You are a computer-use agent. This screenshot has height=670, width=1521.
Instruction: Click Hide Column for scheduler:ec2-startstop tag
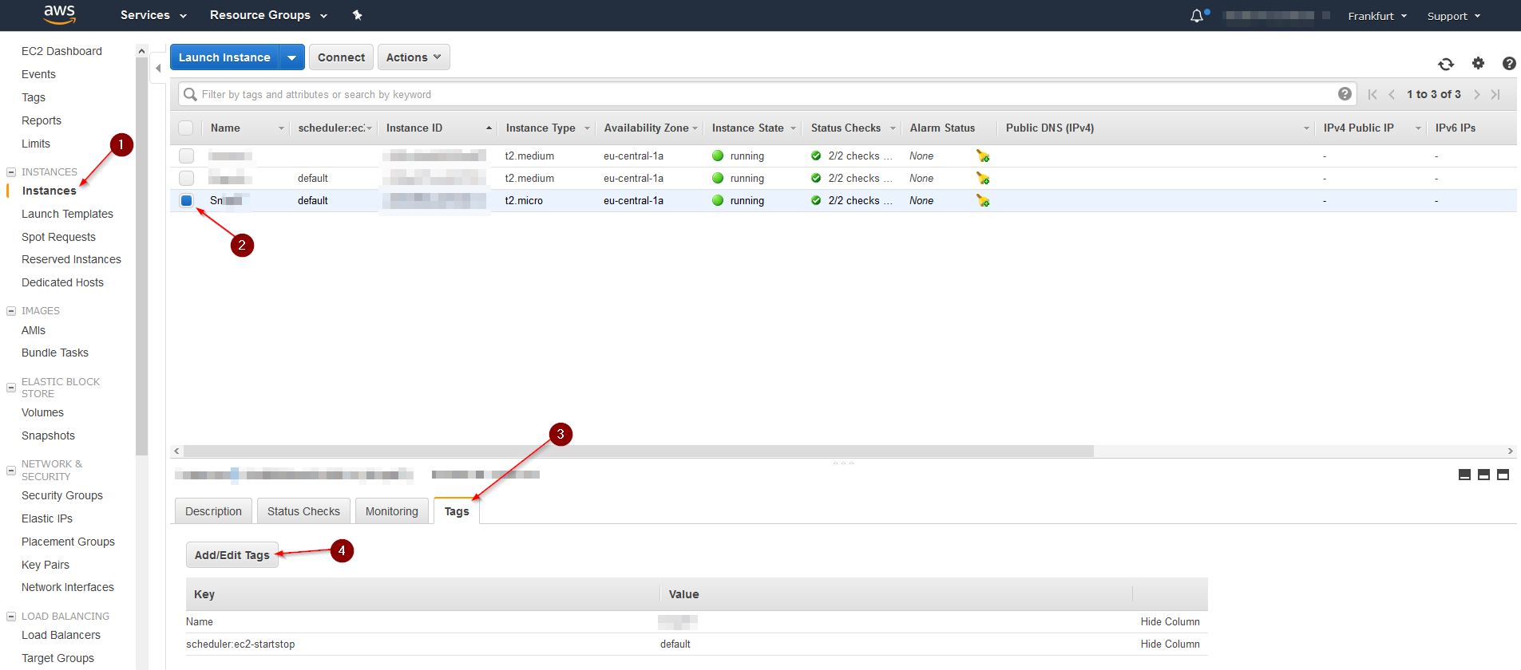point(1170,644)
